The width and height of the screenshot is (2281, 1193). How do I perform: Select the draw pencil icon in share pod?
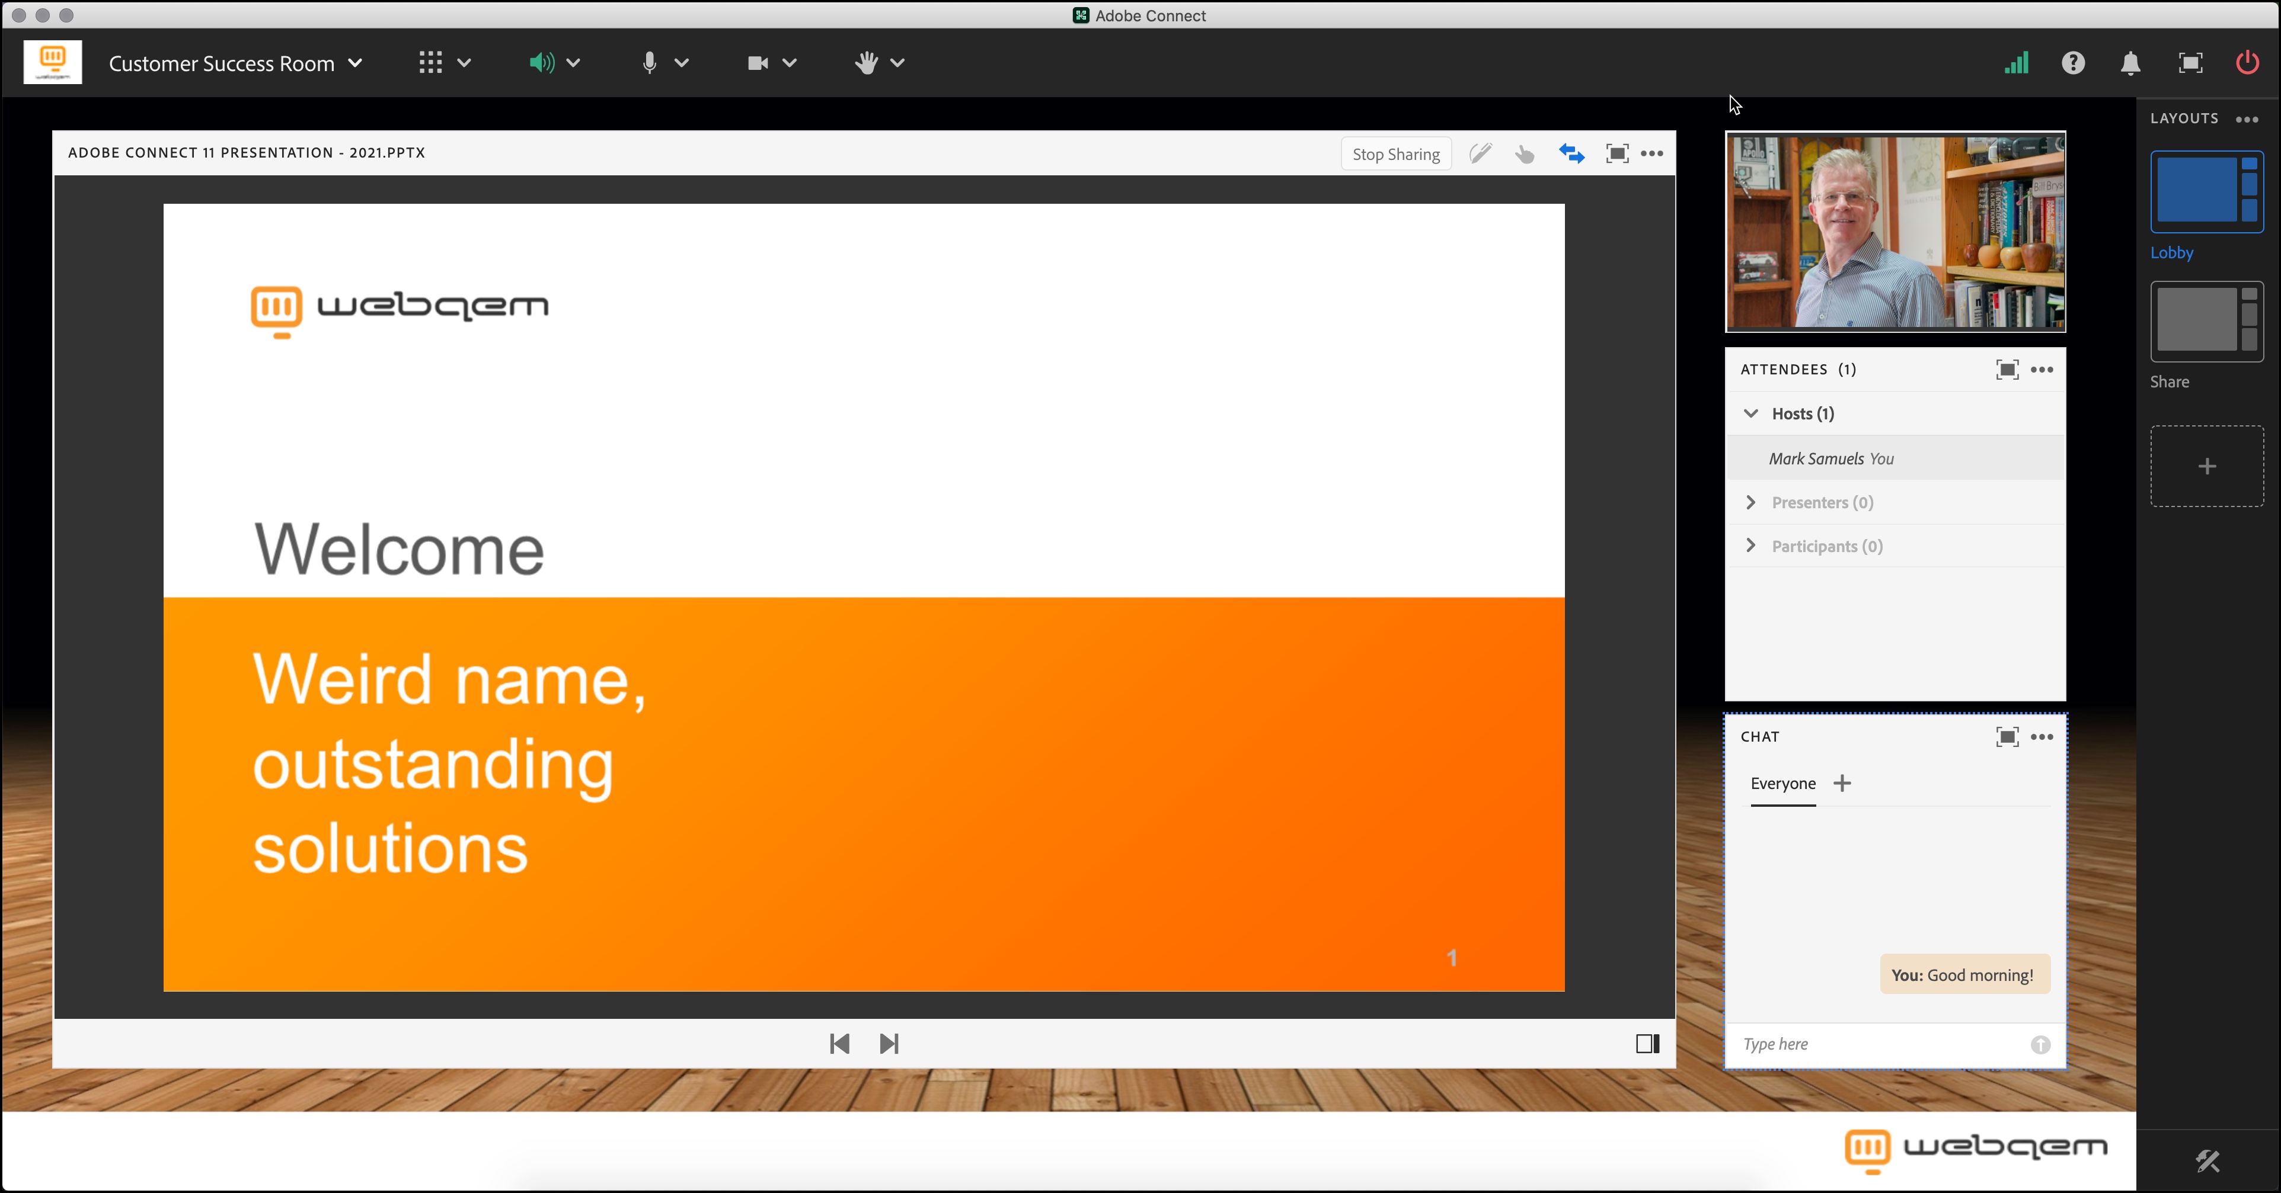1481,153
